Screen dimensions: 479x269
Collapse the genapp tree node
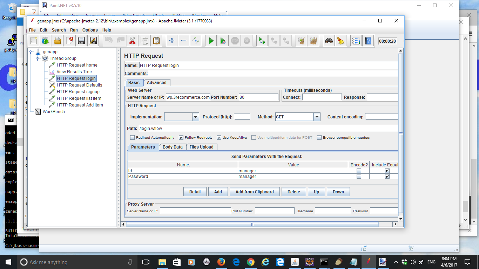point(31,52)
